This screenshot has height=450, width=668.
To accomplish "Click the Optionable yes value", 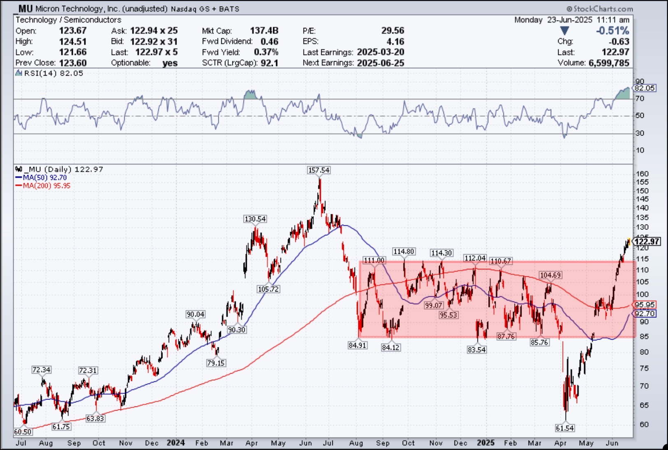I will point(170,63).
